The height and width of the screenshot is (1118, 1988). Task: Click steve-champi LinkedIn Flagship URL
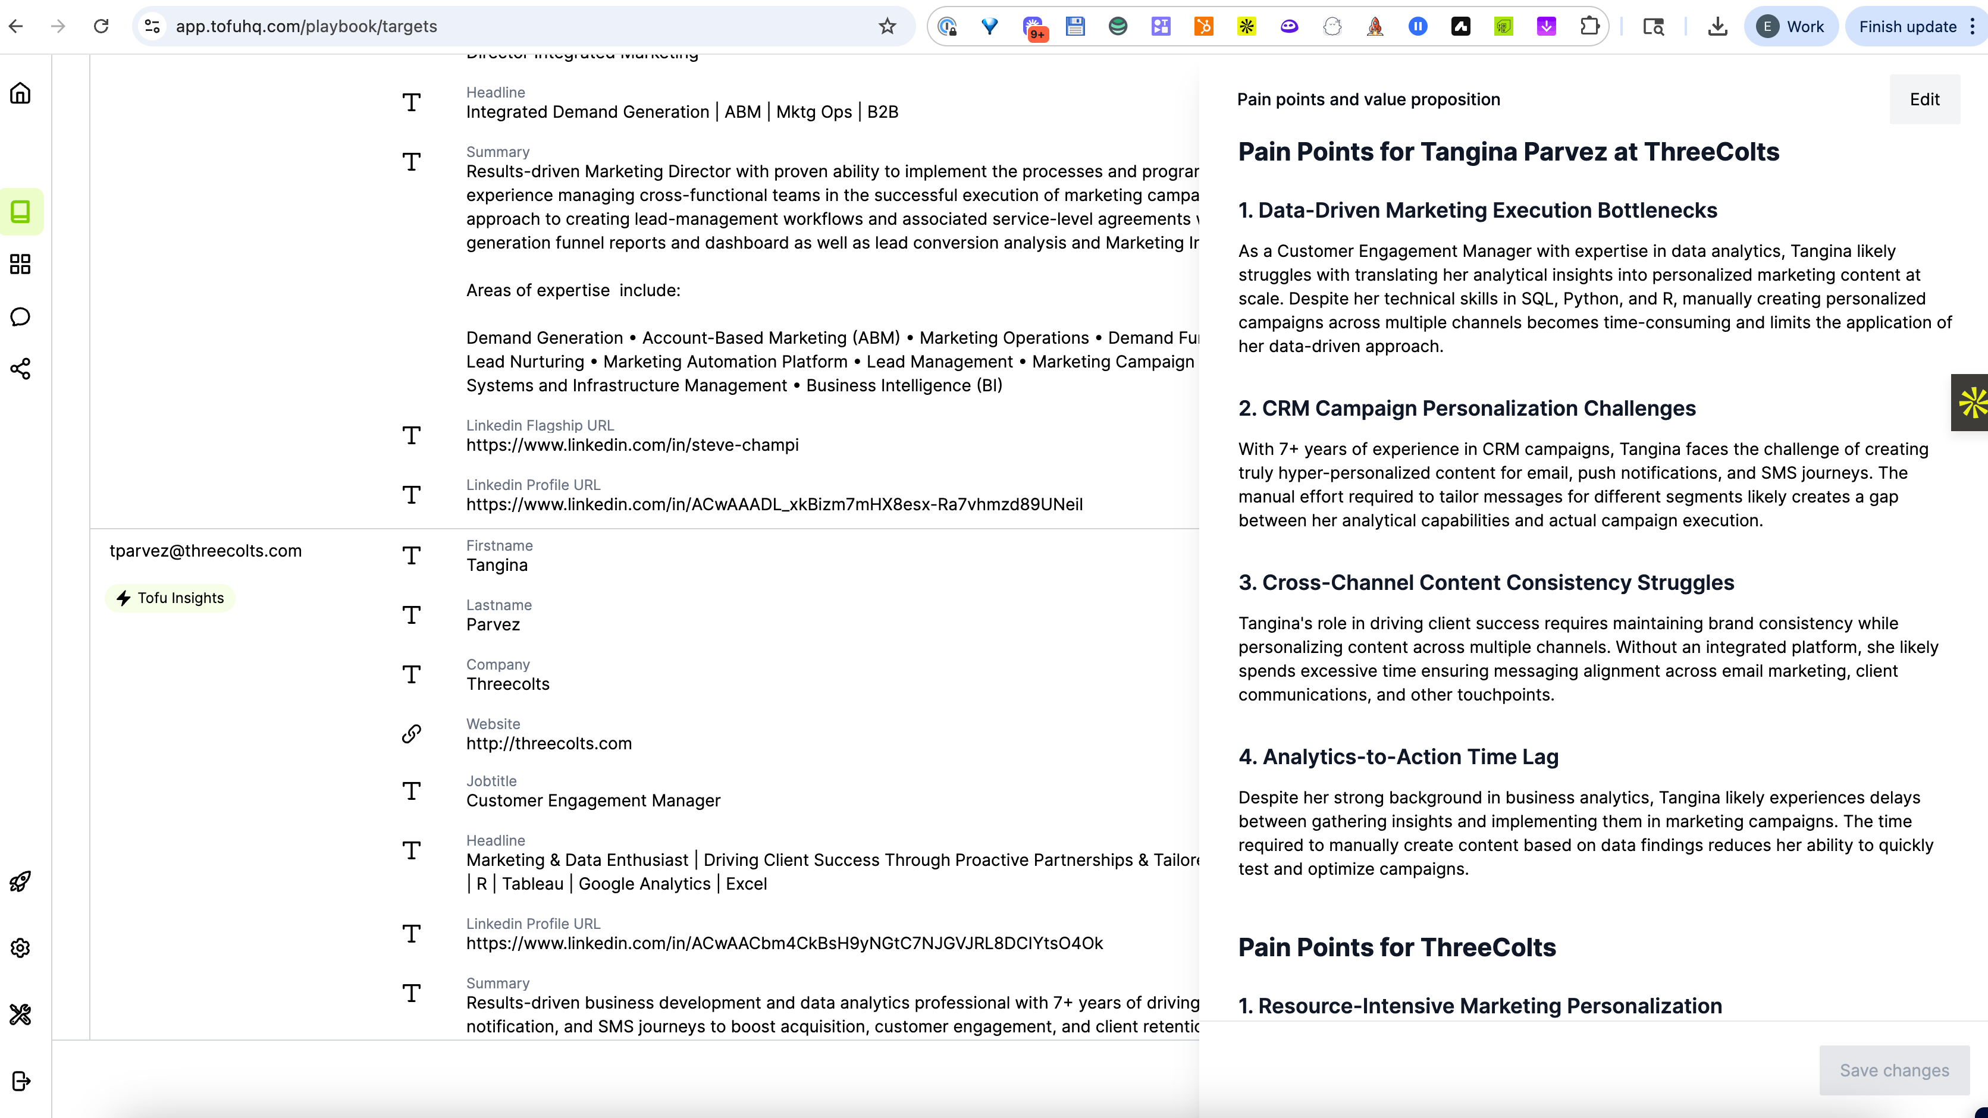[x=632, y=445]
